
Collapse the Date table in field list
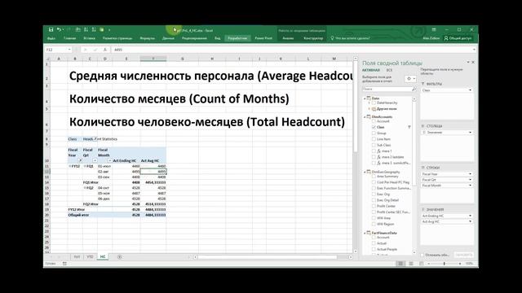[x=365, y=98]
